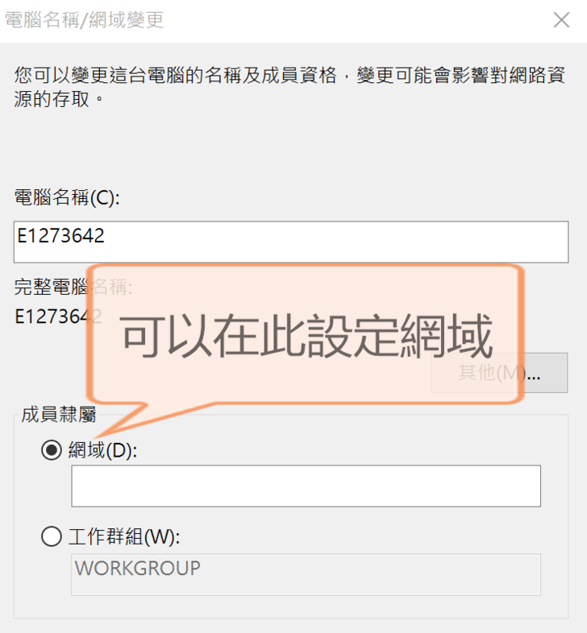Image resolution: width=587 pixels, height=633 pixels.
Task: Click the 電腦名稱(C): label
Action: click(66, 197)
